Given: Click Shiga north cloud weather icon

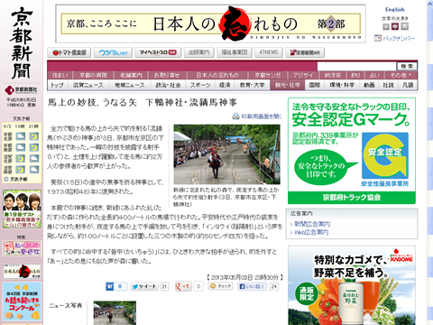Looking at the screenshot, I should (34, 158).
